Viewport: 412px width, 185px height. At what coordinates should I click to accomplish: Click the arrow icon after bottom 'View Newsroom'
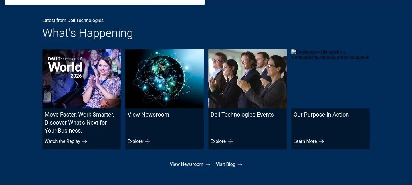pos(208,164)
